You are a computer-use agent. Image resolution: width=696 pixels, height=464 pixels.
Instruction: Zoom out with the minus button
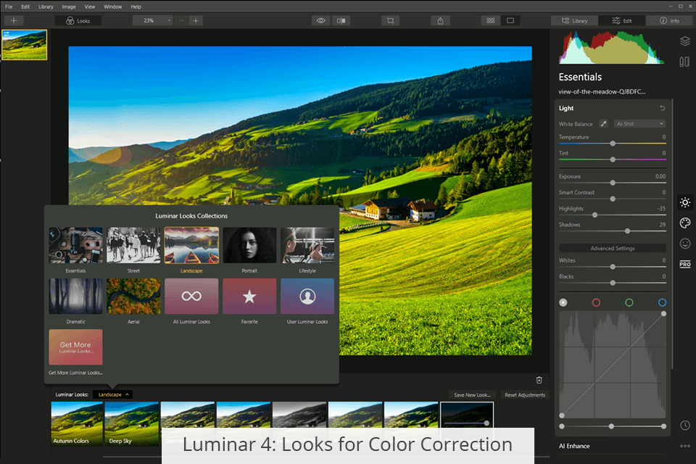point(181,20)
